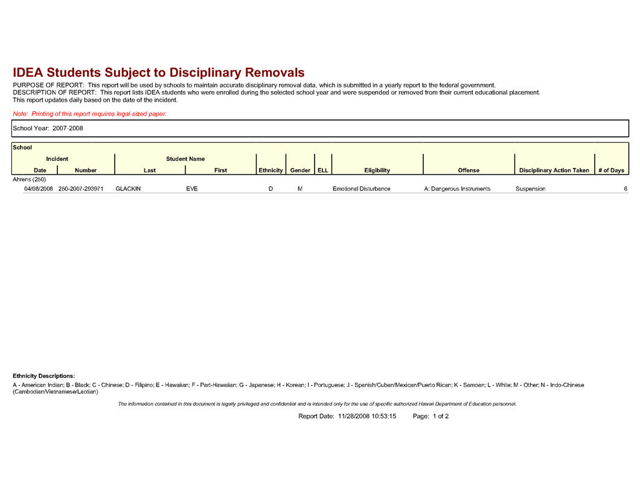Click the 04/08/2008 incident date cell
This screenshot has width=640, height=492.
(x=39, y=189)
